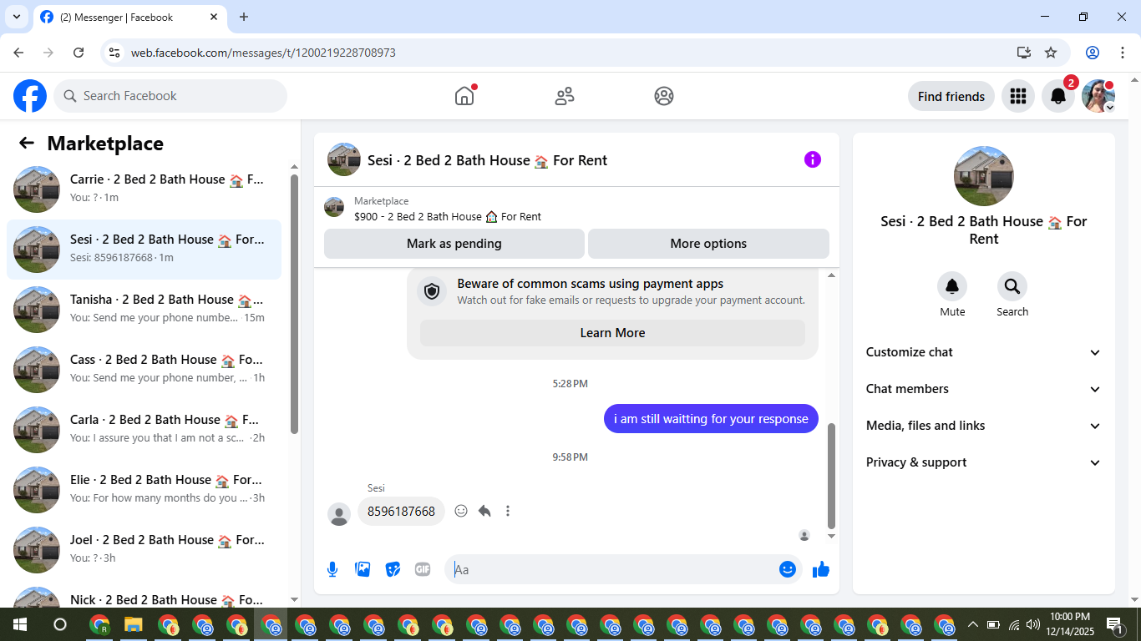This screenshot has width=1141, height=641.
Task: Open the account profile picture menu
Action: click(1098, 96)
